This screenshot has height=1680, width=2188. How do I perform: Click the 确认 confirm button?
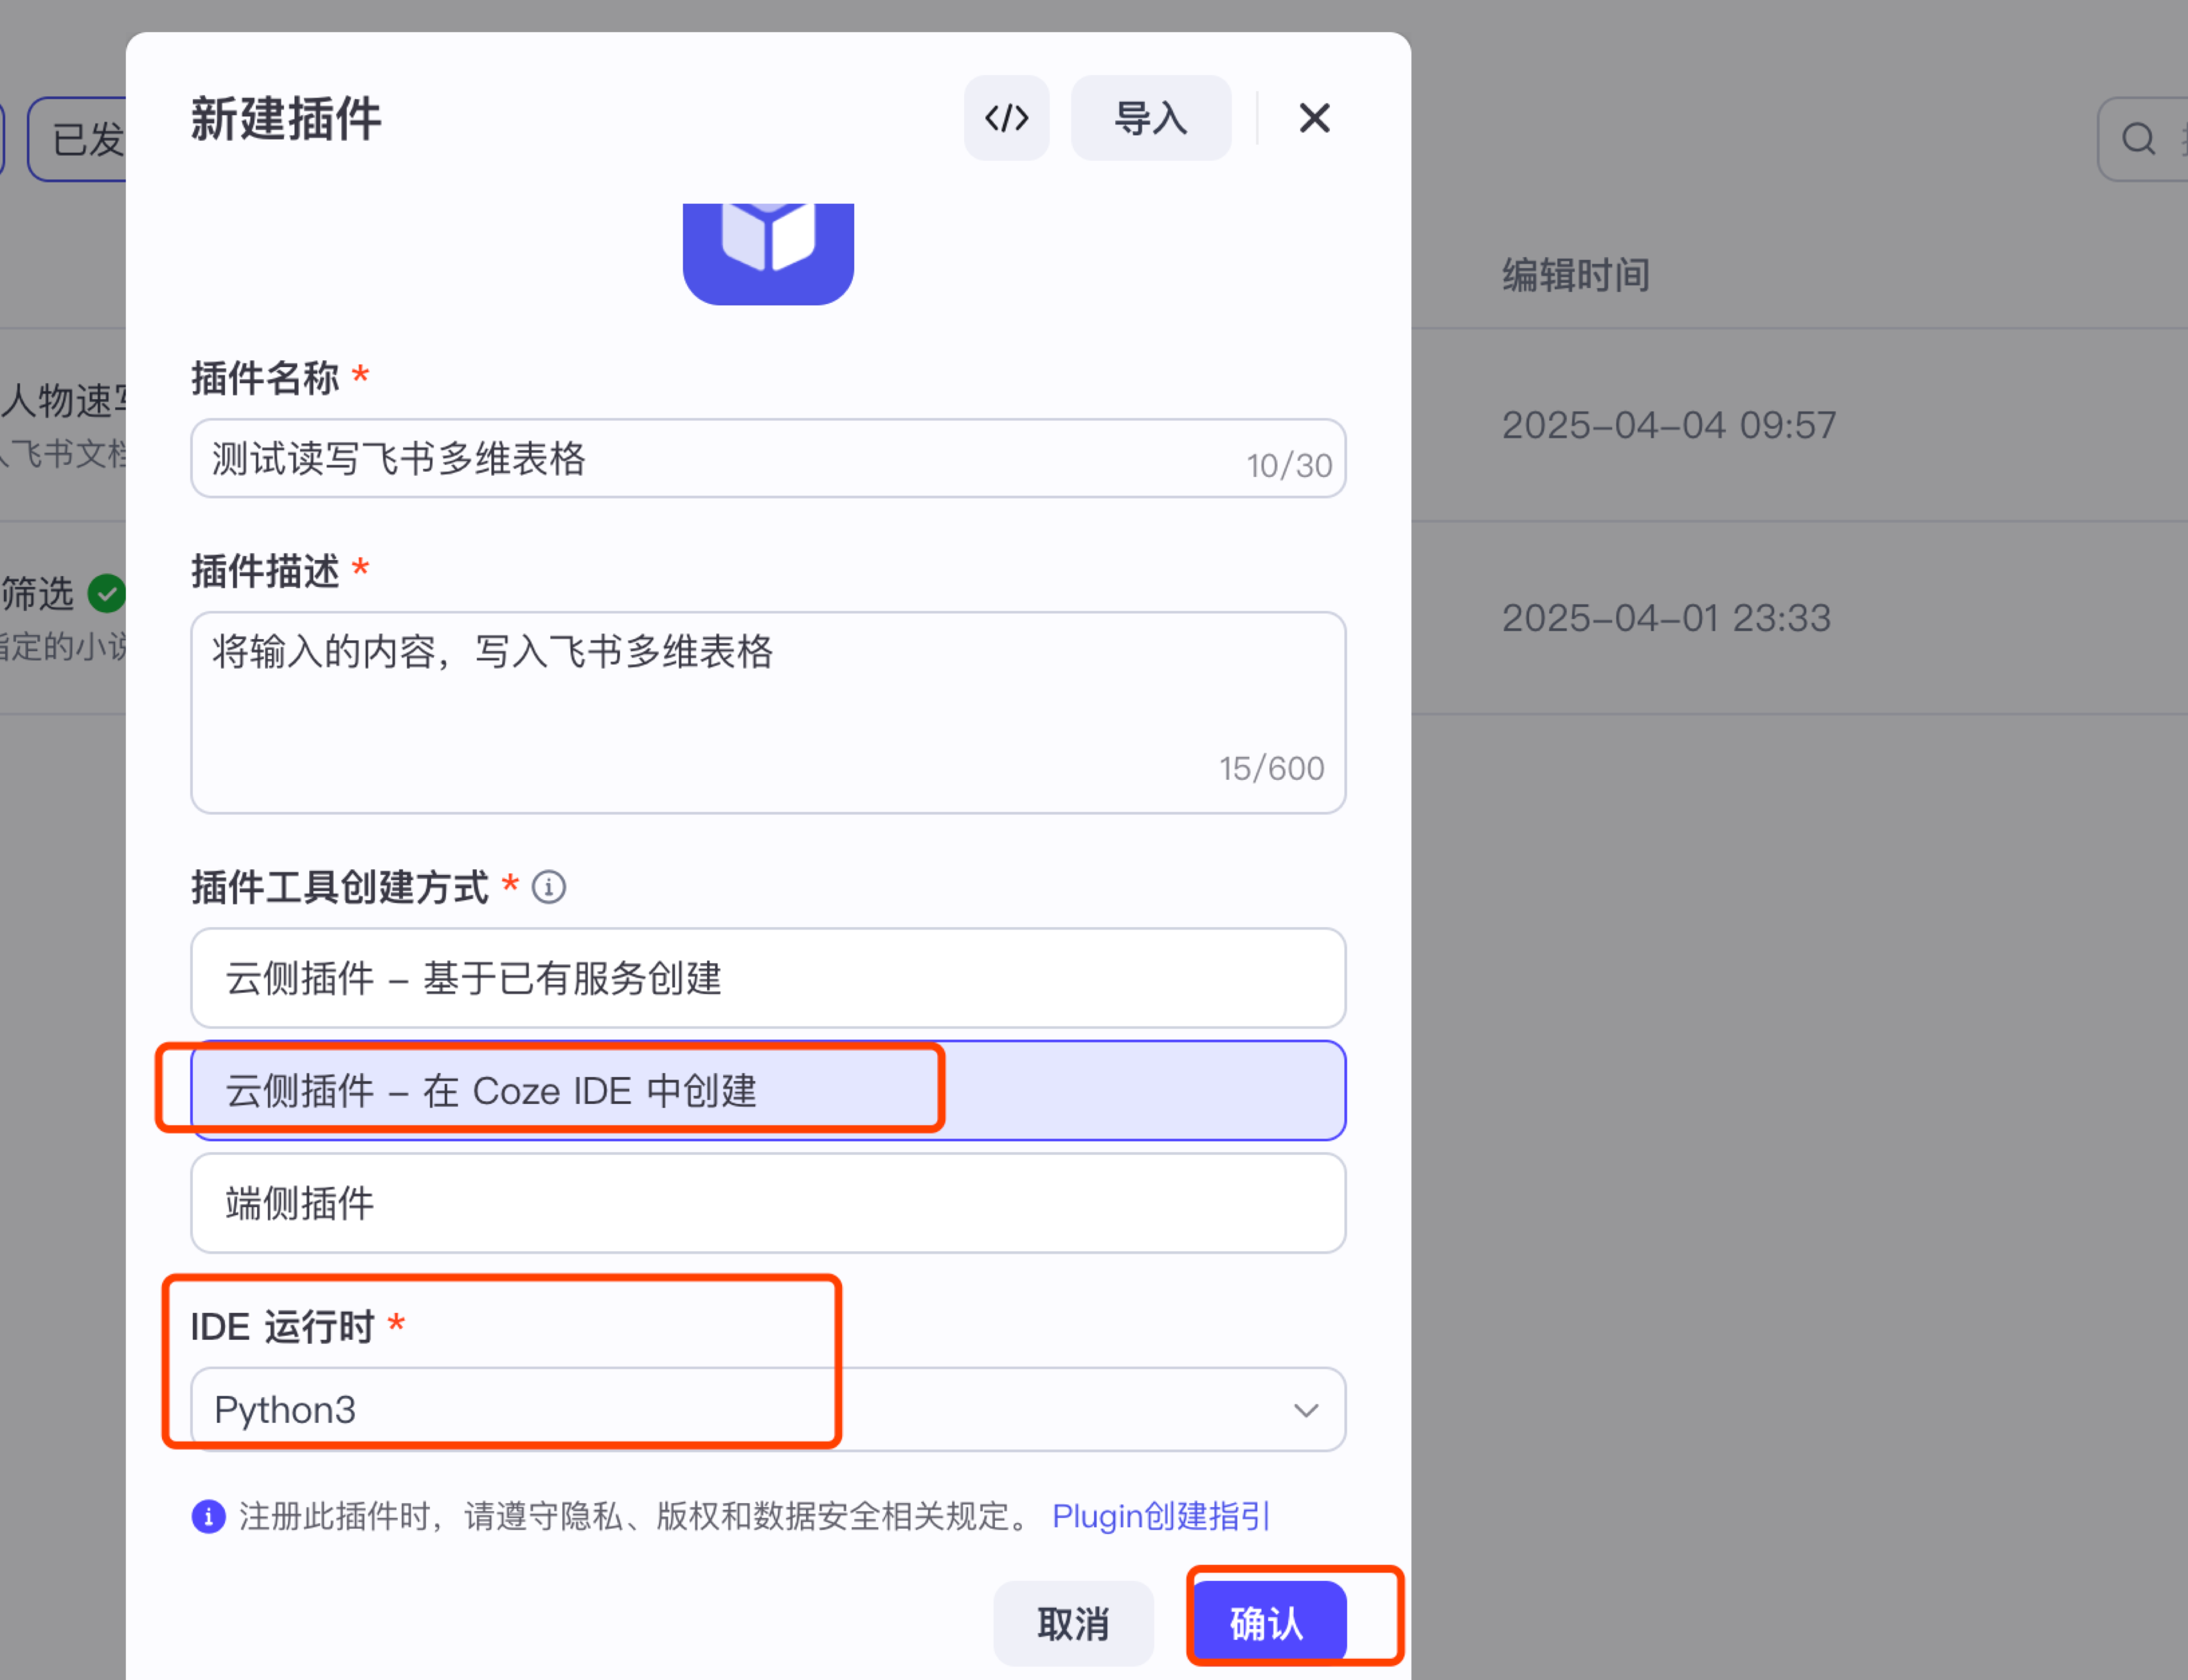[1268, 1623]
